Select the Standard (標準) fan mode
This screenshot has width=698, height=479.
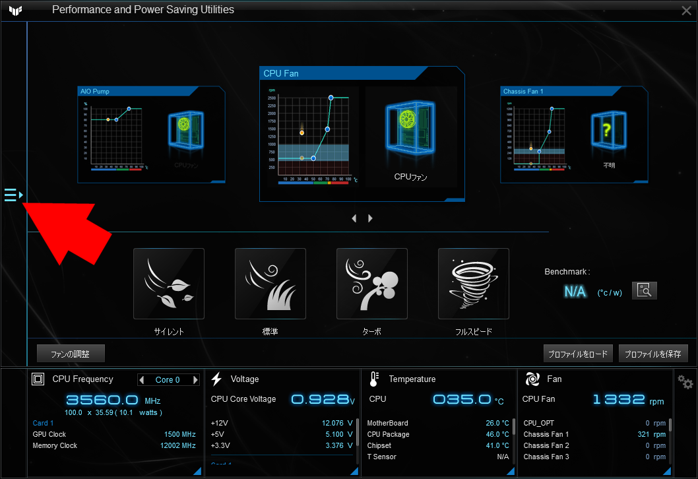click(270, 283)
